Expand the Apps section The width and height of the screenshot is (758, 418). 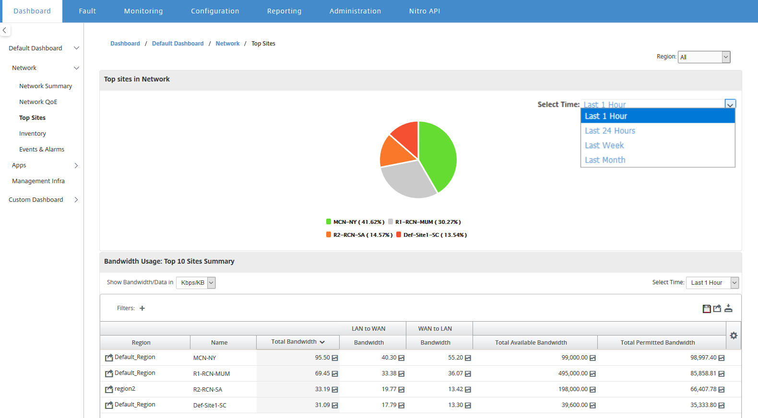click(x=76, y=165)
